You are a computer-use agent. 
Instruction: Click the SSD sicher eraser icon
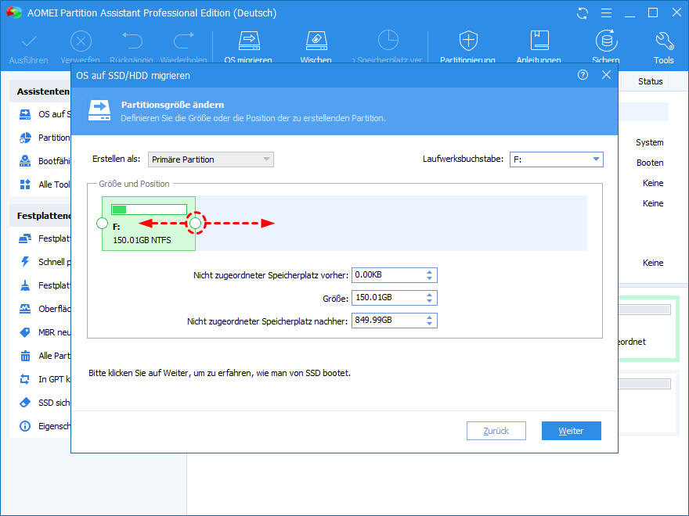25,403
